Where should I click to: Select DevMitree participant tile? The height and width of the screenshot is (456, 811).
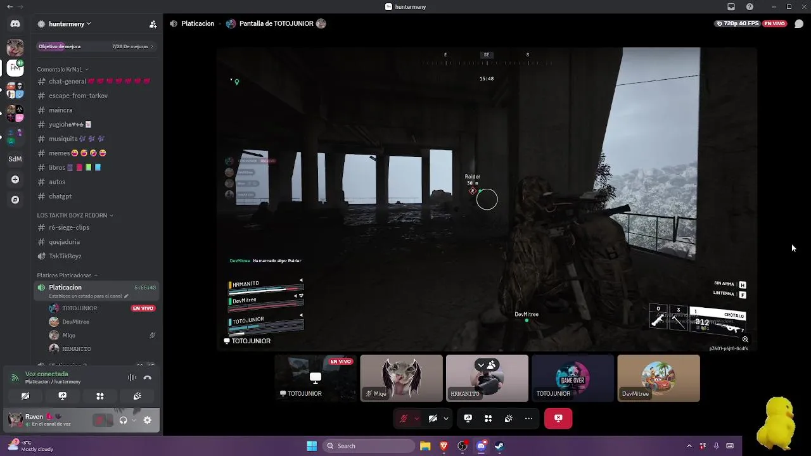pyautogui.click(x=659, y=378)
